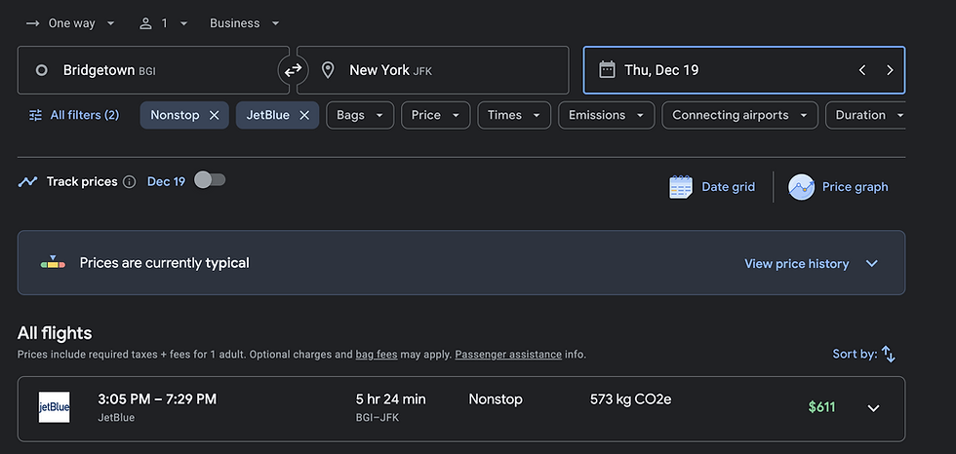Open the bag fees link
The image size is (956, 454).
tap(377, 355)
